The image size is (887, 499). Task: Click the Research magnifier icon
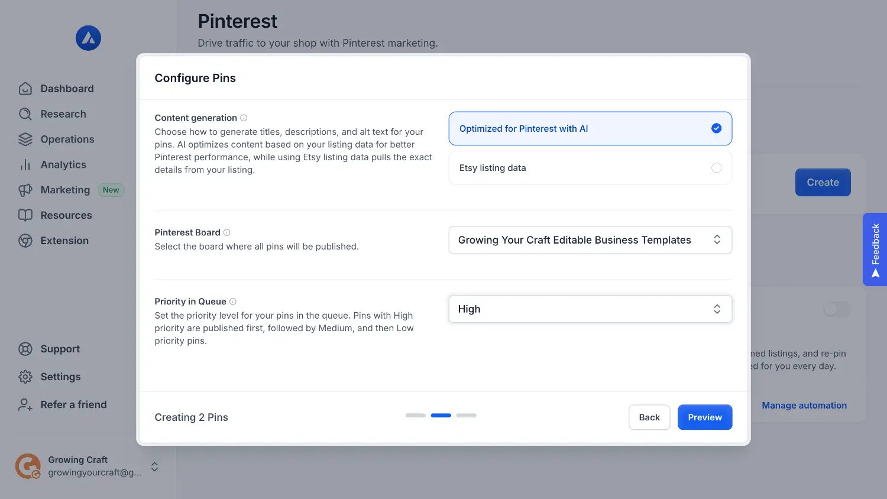(25, 114)
